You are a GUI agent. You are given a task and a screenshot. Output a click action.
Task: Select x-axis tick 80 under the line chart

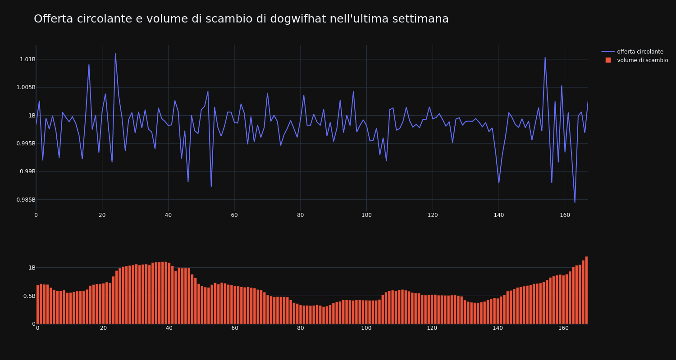pyautogui.click(x=301, y=215)
